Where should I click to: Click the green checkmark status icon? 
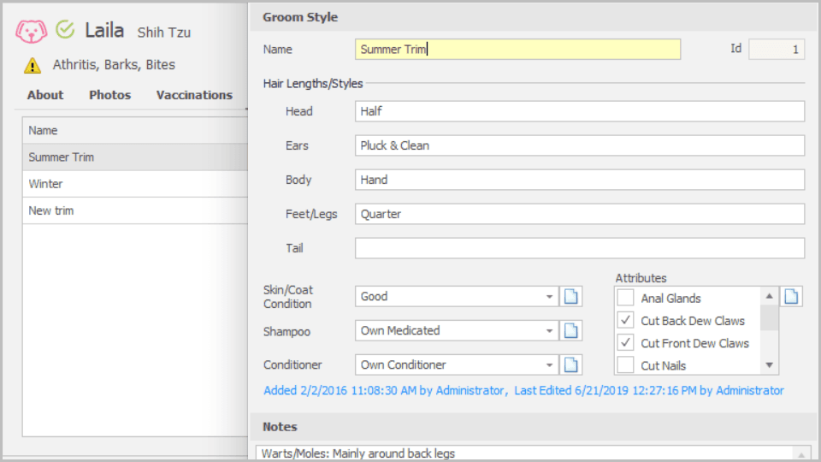[65, 29]
